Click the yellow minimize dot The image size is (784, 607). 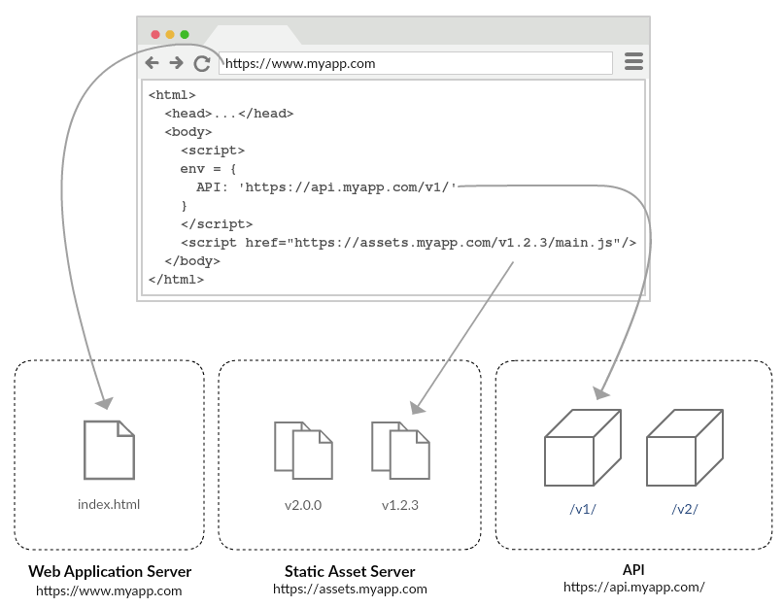coord(170,35)
